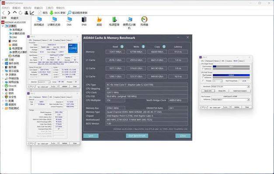Click the AIDA64 logo in title bar

3,3
